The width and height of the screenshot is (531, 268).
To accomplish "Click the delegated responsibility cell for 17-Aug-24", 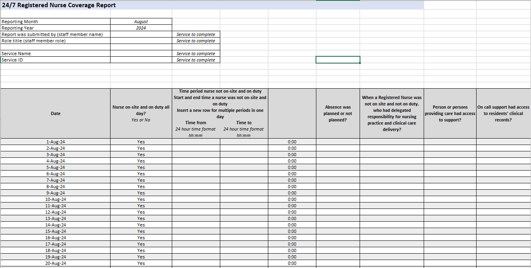I will [x=392, y=244].
